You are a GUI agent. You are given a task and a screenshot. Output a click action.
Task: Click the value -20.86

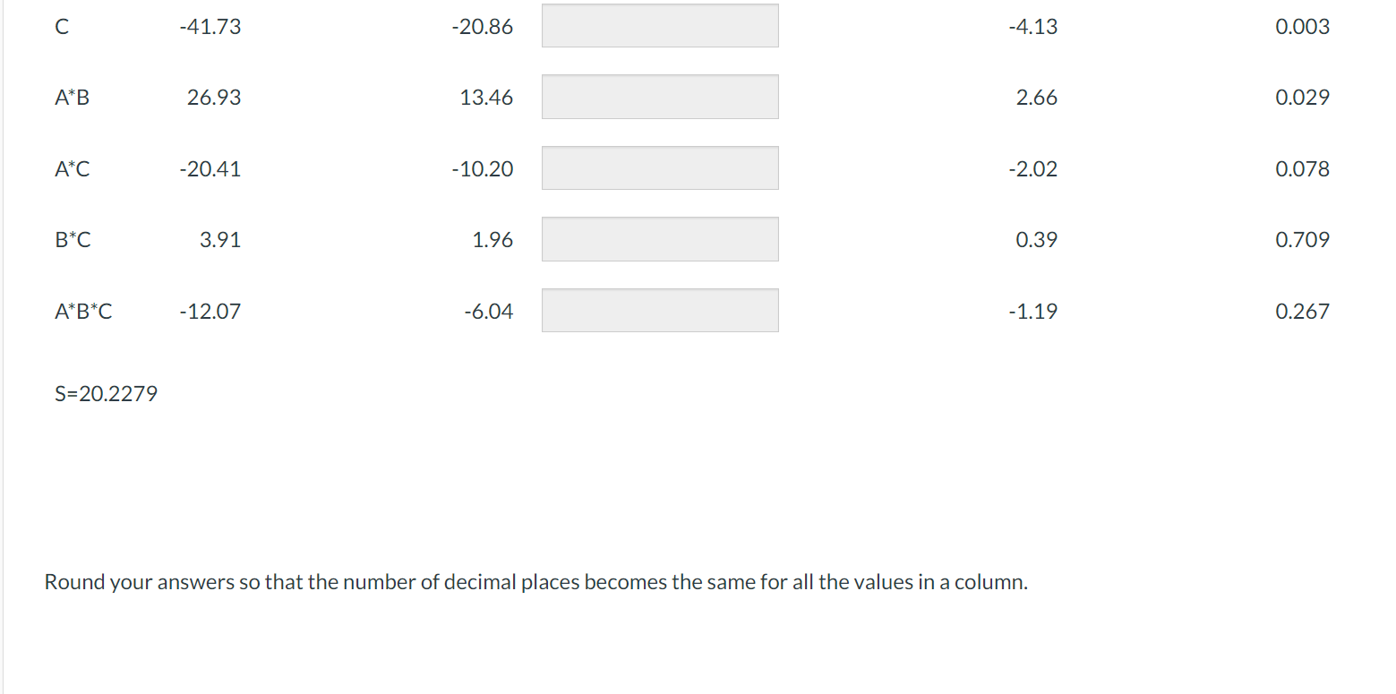point(483,26)
